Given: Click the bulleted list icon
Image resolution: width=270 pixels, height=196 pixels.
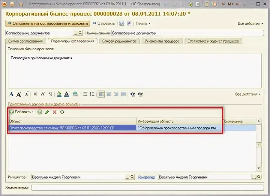Looking at the screenshot, I should click(85, 94).
